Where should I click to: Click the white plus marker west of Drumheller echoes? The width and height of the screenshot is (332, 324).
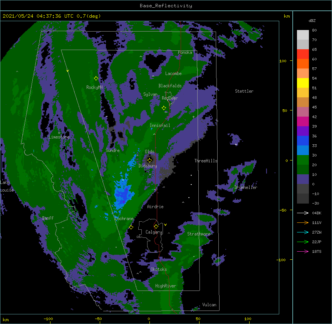click(236, 144)
